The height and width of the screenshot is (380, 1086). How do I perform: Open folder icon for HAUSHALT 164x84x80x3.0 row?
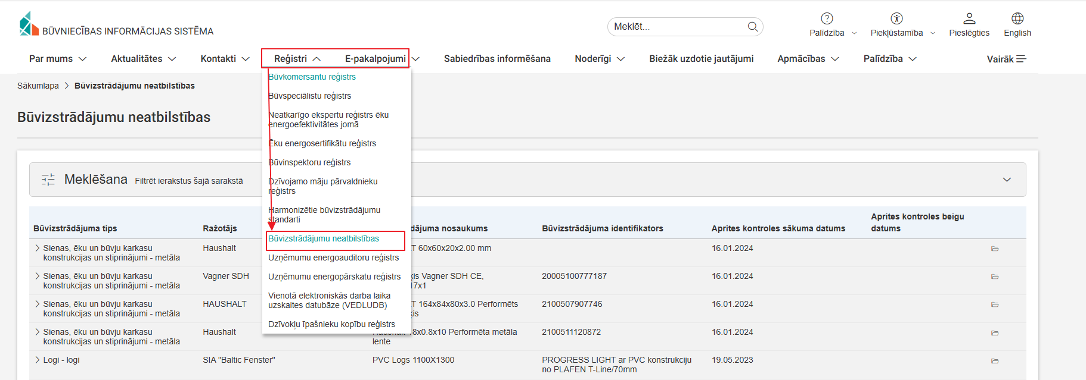tap(995, 304)
